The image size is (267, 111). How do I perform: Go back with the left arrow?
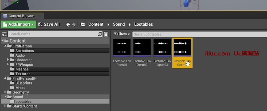pyautogui.click(x=68, y=25)
